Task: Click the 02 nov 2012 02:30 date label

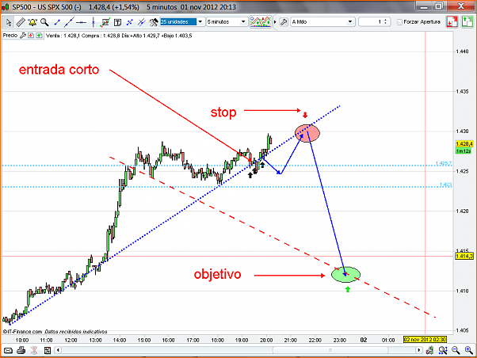Action: coord(425,340)
